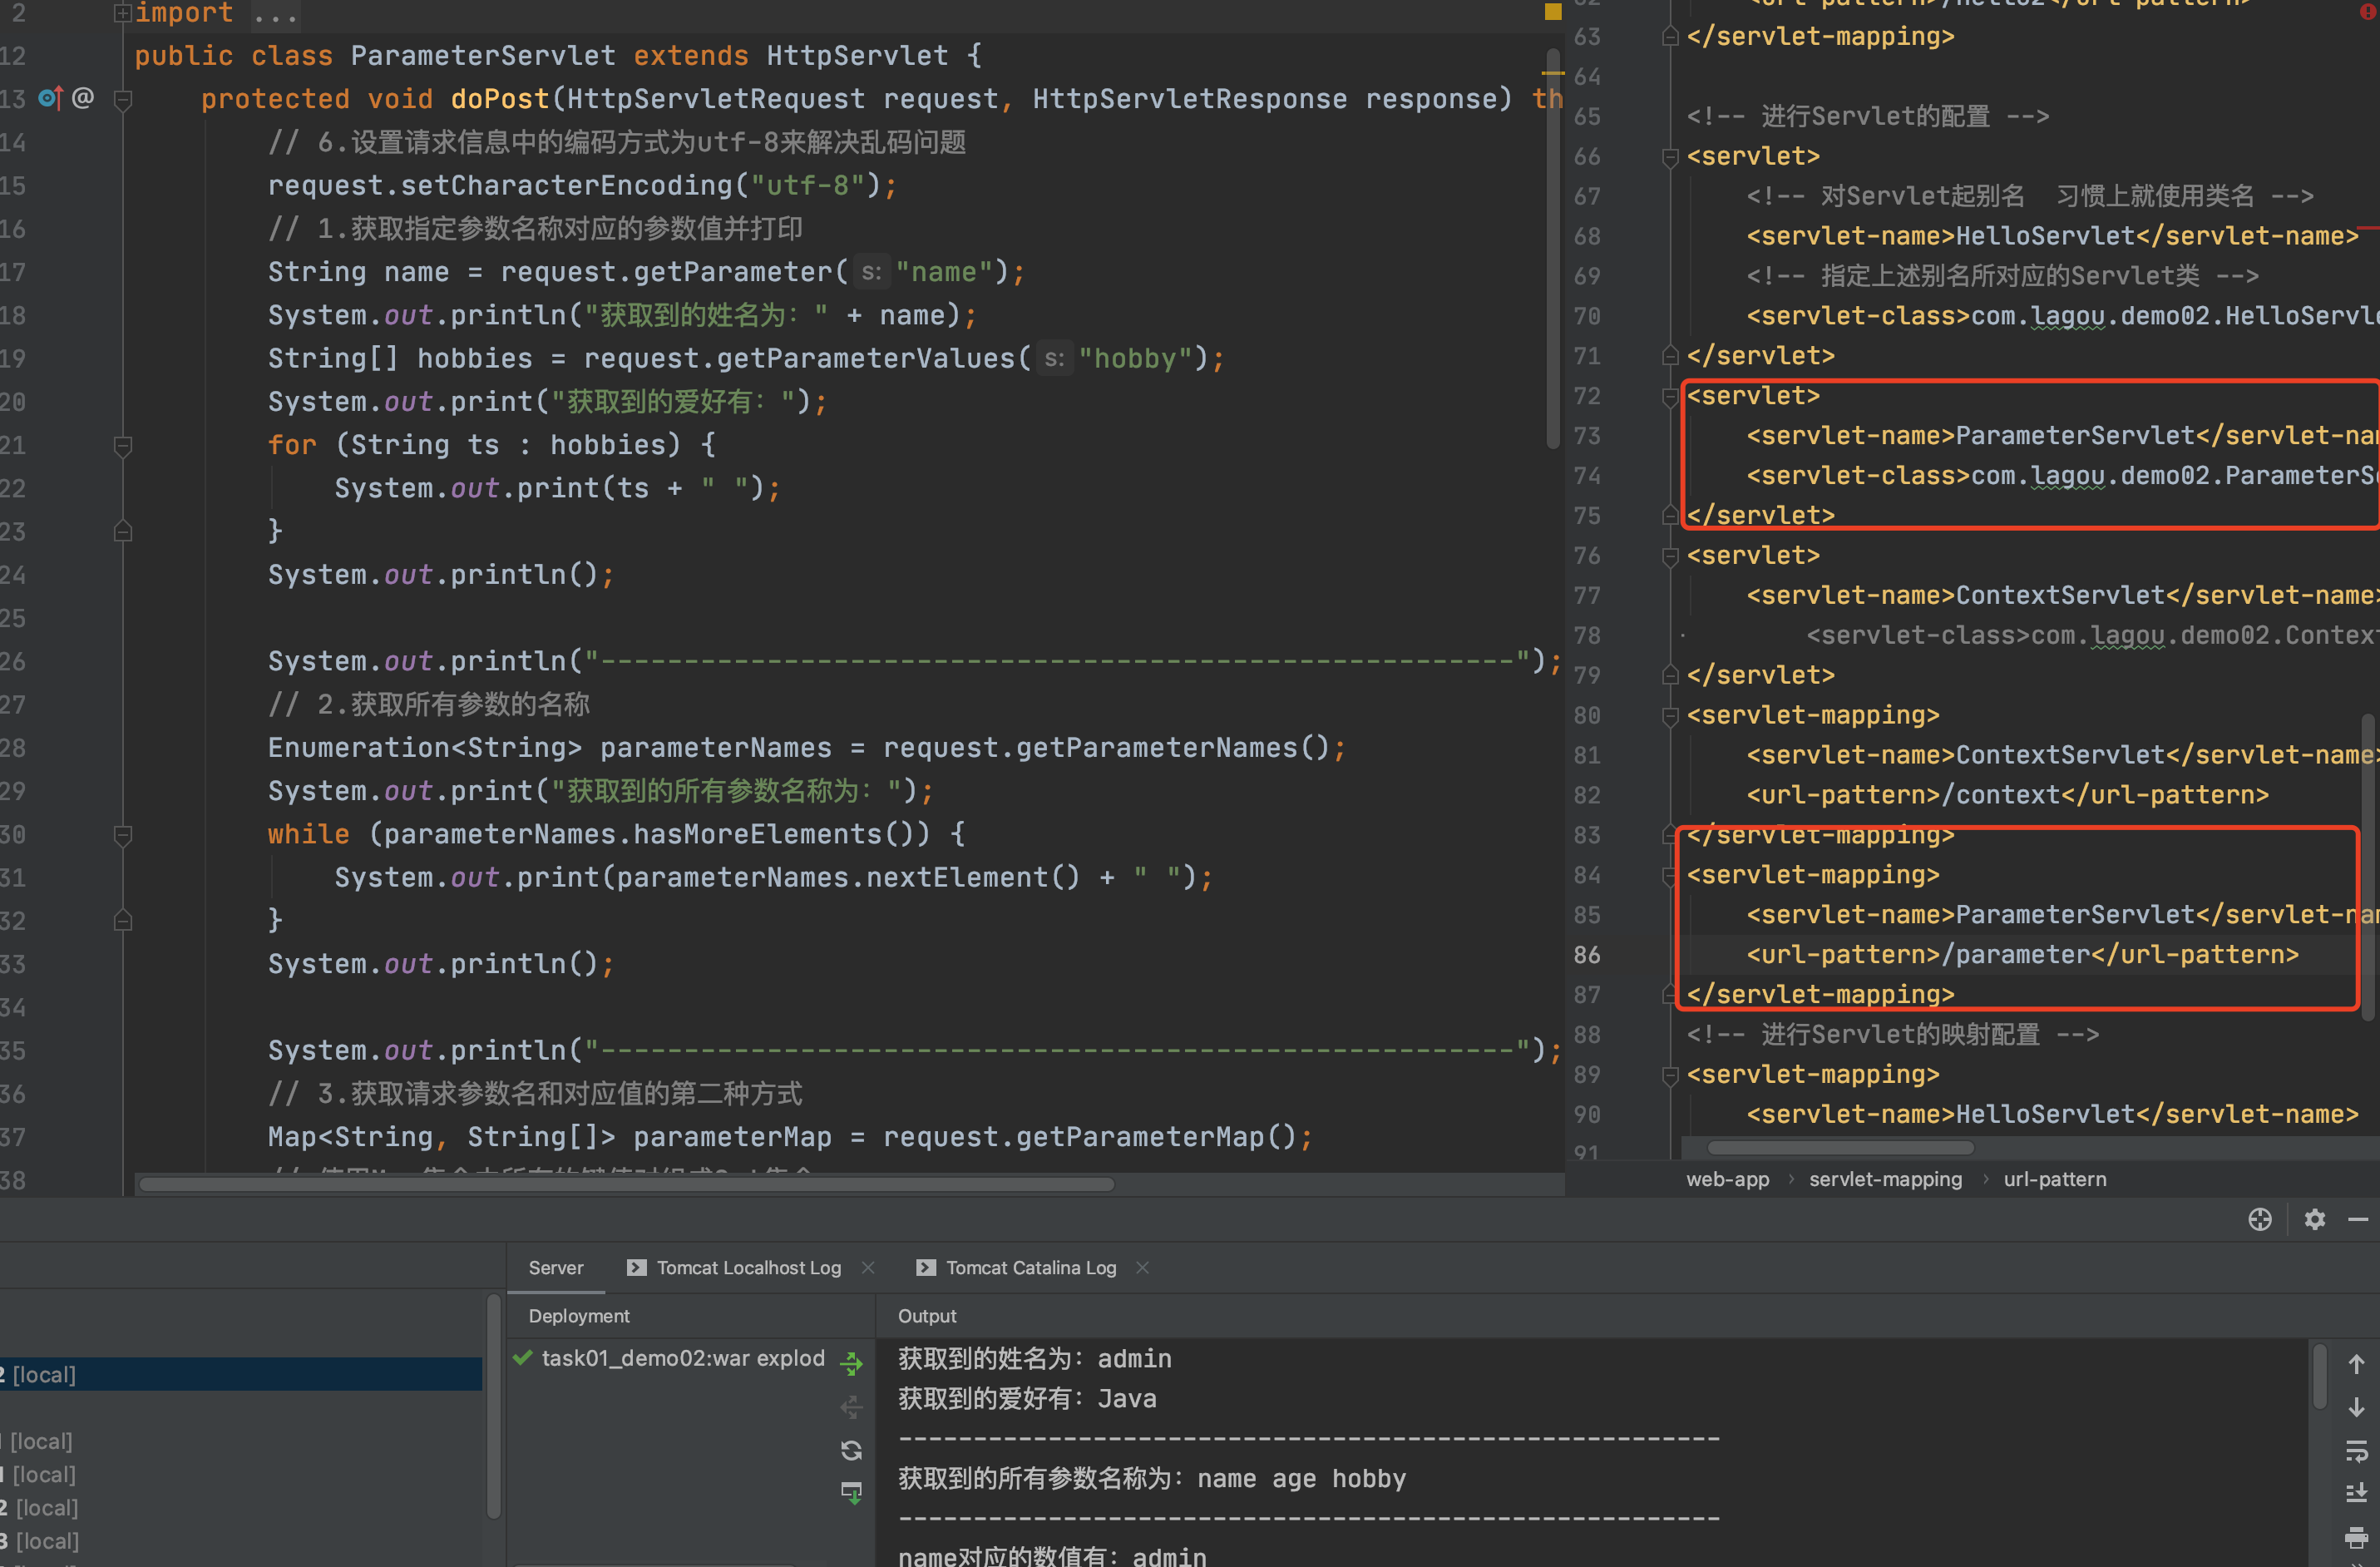This screenshot has width=2380, height=1567.
Task: Collapse the for loop at line 21
Action: tap(123, 445)
